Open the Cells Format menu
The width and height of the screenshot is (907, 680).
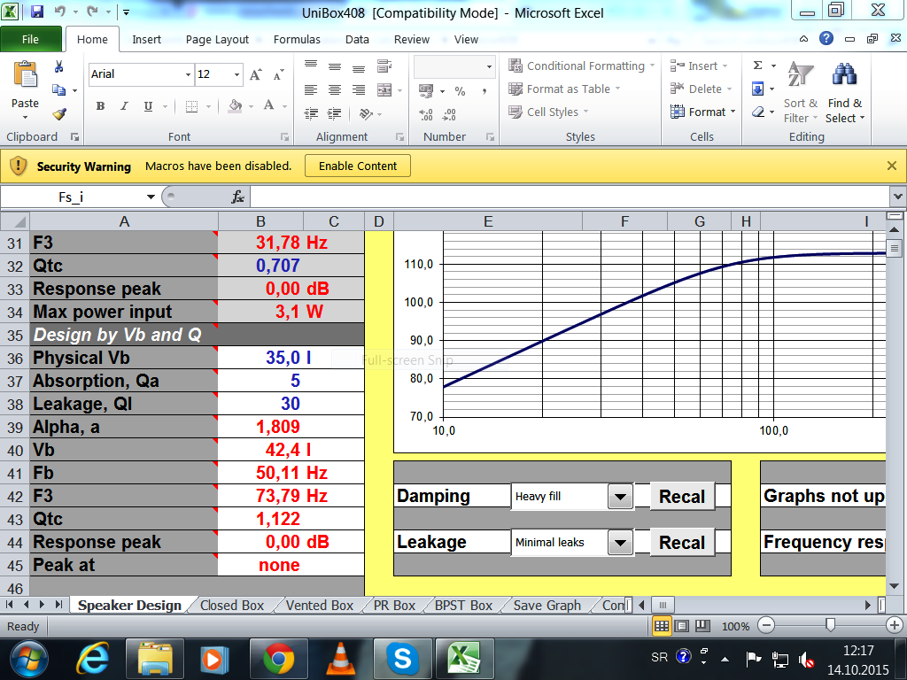tap(702, 112)
